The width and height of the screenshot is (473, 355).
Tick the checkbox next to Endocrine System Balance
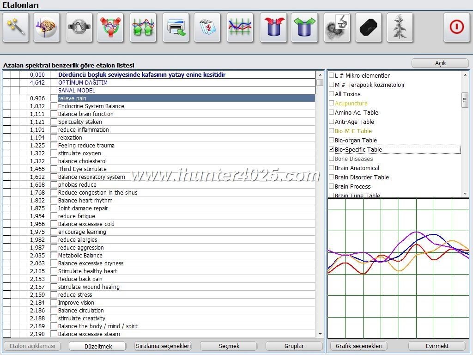[x=54, y=106]
